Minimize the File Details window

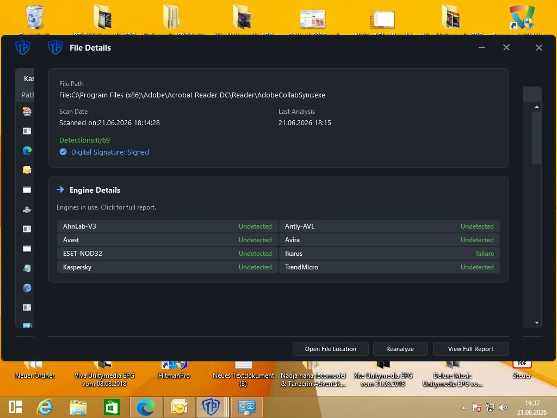coord(482,47)
